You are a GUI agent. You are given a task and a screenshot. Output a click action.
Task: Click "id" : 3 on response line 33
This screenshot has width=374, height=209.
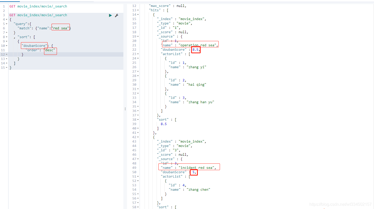(x=177, y=98)
